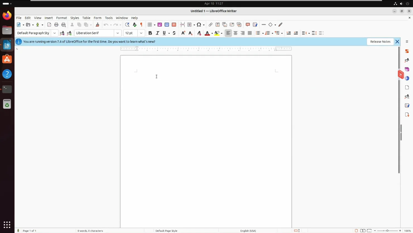413x233 pixels.
Task: Open the File menu
Action: tap(19, 18)
